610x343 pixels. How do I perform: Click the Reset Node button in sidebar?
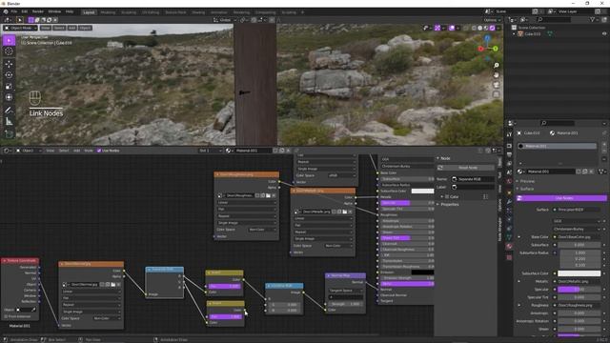(465, 168)
